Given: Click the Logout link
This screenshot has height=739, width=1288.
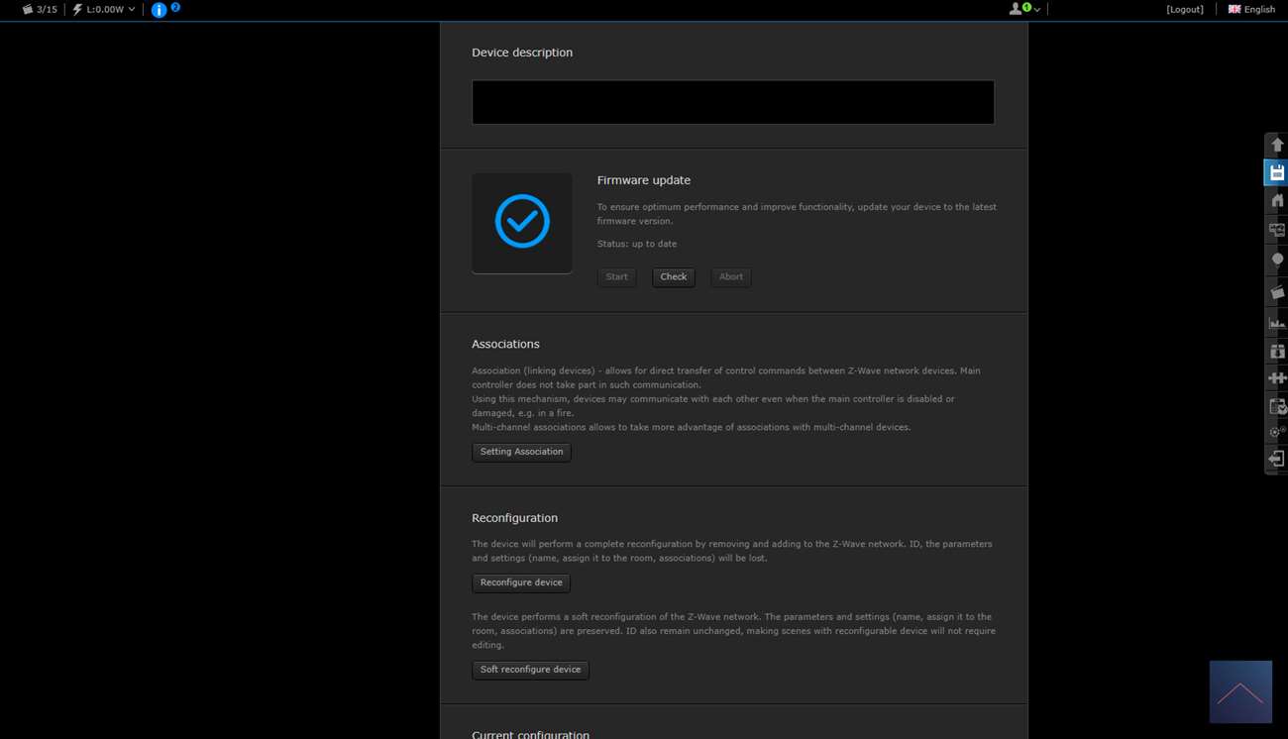Looking at the screenshot, I should tap(1184, 10).
